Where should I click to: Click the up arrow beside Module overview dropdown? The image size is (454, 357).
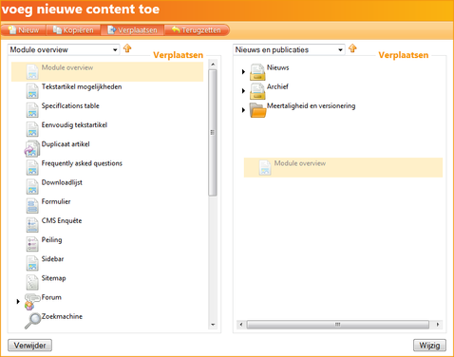[127, 48]
